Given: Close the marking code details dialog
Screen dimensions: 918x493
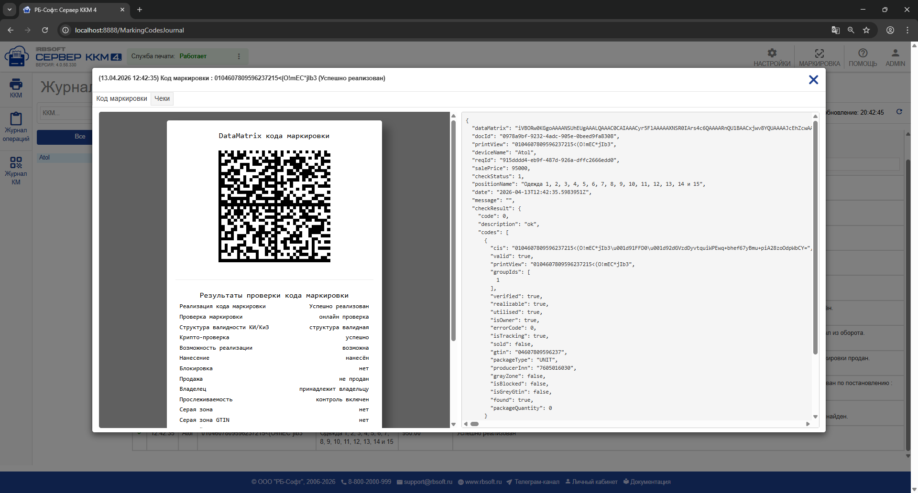Looking at the screenshot, I should 813,80.
